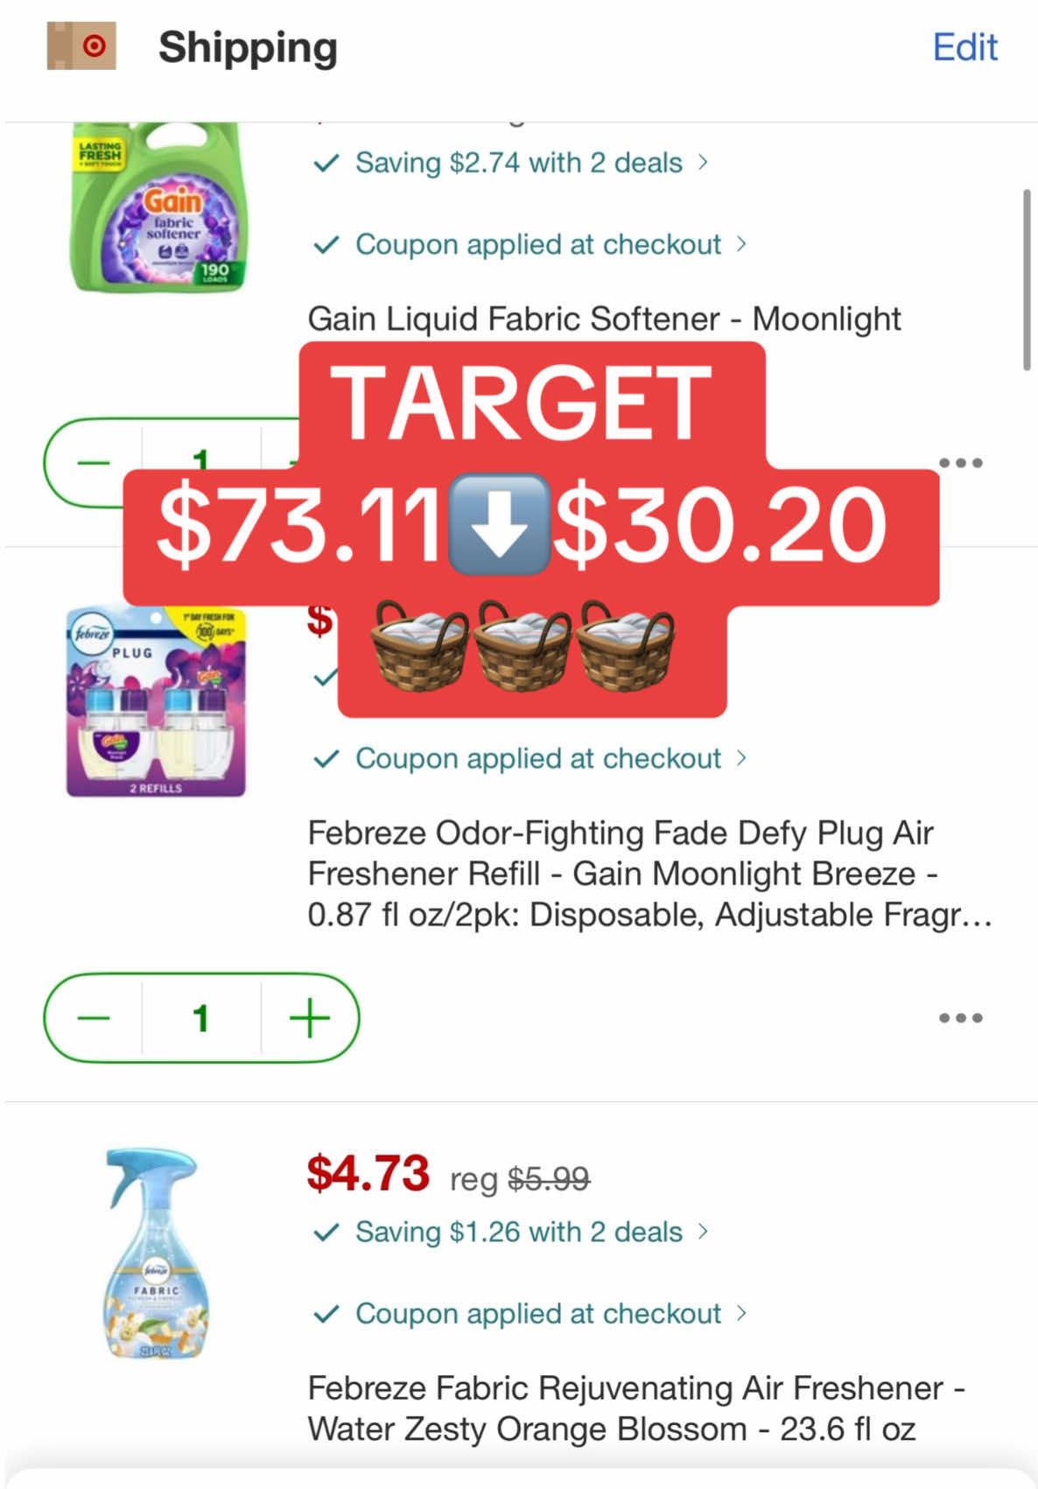This screenshot has width=1038, height=1489.
Task: Click the vertical scrollbar handle
Action: click(x=1027, y=279)
